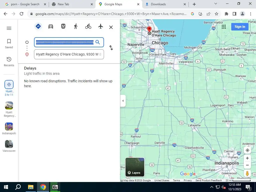Click the muted volume tray icon
The image size is (256, 192).
pos(223,187)
